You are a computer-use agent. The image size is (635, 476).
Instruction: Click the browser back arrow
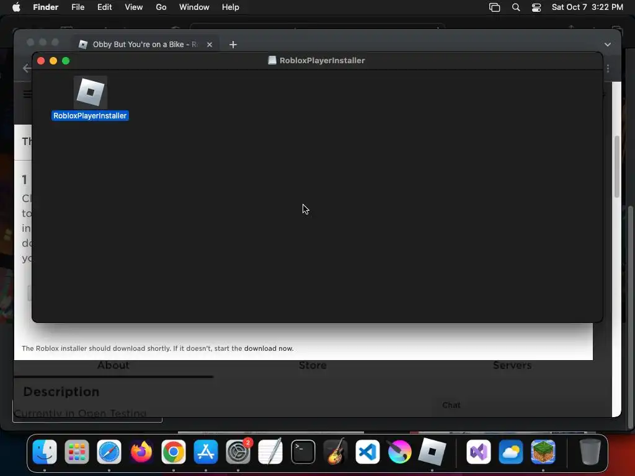27,68
